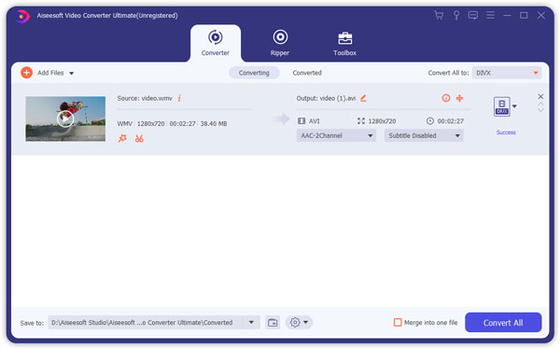Expand the Add Files dropdown arrow
Screen dimensions: 560x349
(x=72, y=73)
